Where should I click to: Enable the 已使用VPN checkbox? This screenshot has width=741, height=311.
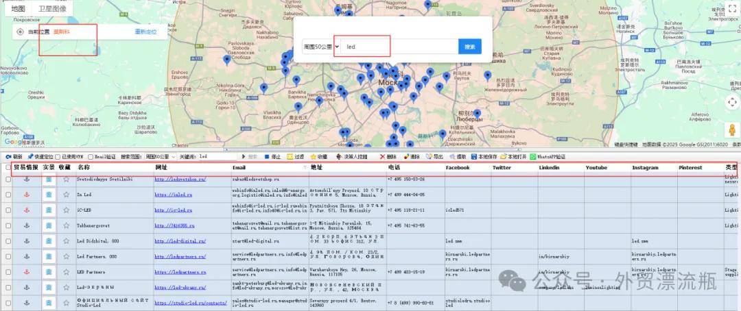[x=58, y=157]
